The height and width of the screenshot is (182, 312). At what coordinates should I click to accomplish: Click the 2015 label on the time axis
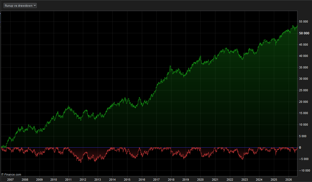pyautogui.click(x=127, y=180)
